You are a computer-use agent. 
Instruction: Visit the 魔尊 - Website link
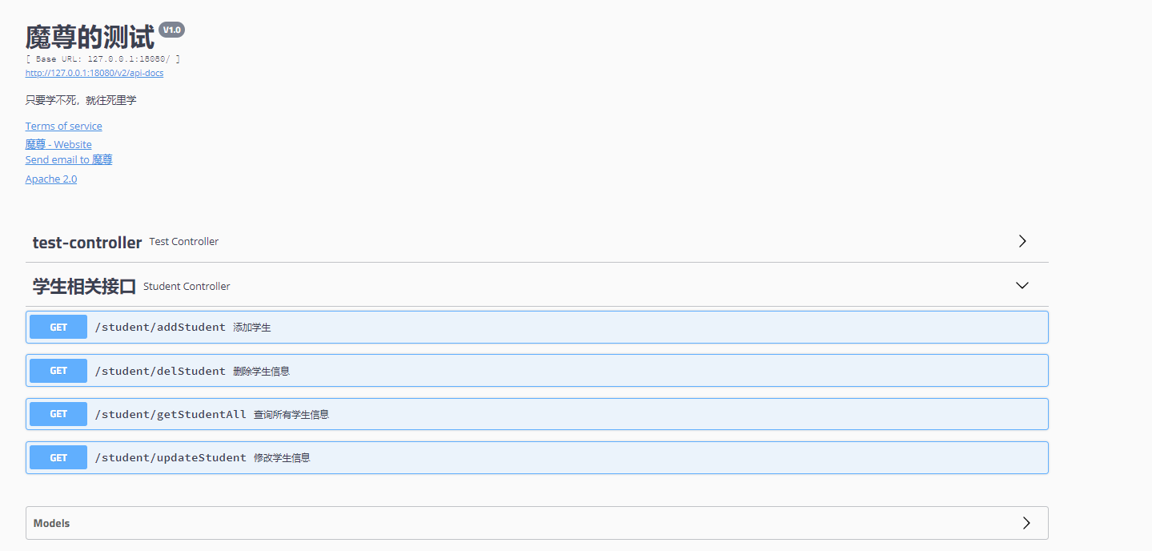[x=58, y=144]
